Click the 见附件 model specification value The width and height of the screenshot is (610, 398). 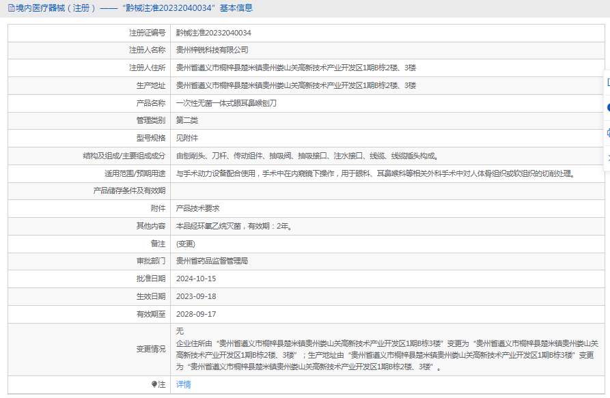pyautogui.click(x=186, y=138)
